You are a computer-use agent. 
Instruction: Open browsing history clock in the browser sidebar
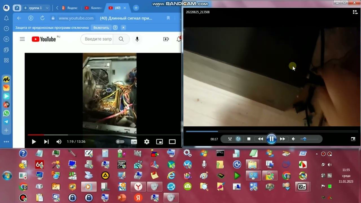point(6,28)
